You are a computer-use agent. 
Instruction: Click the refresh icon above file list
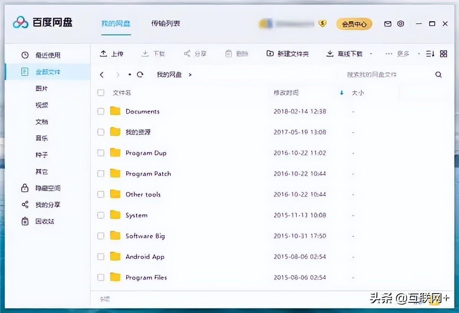tap(140, 74)
